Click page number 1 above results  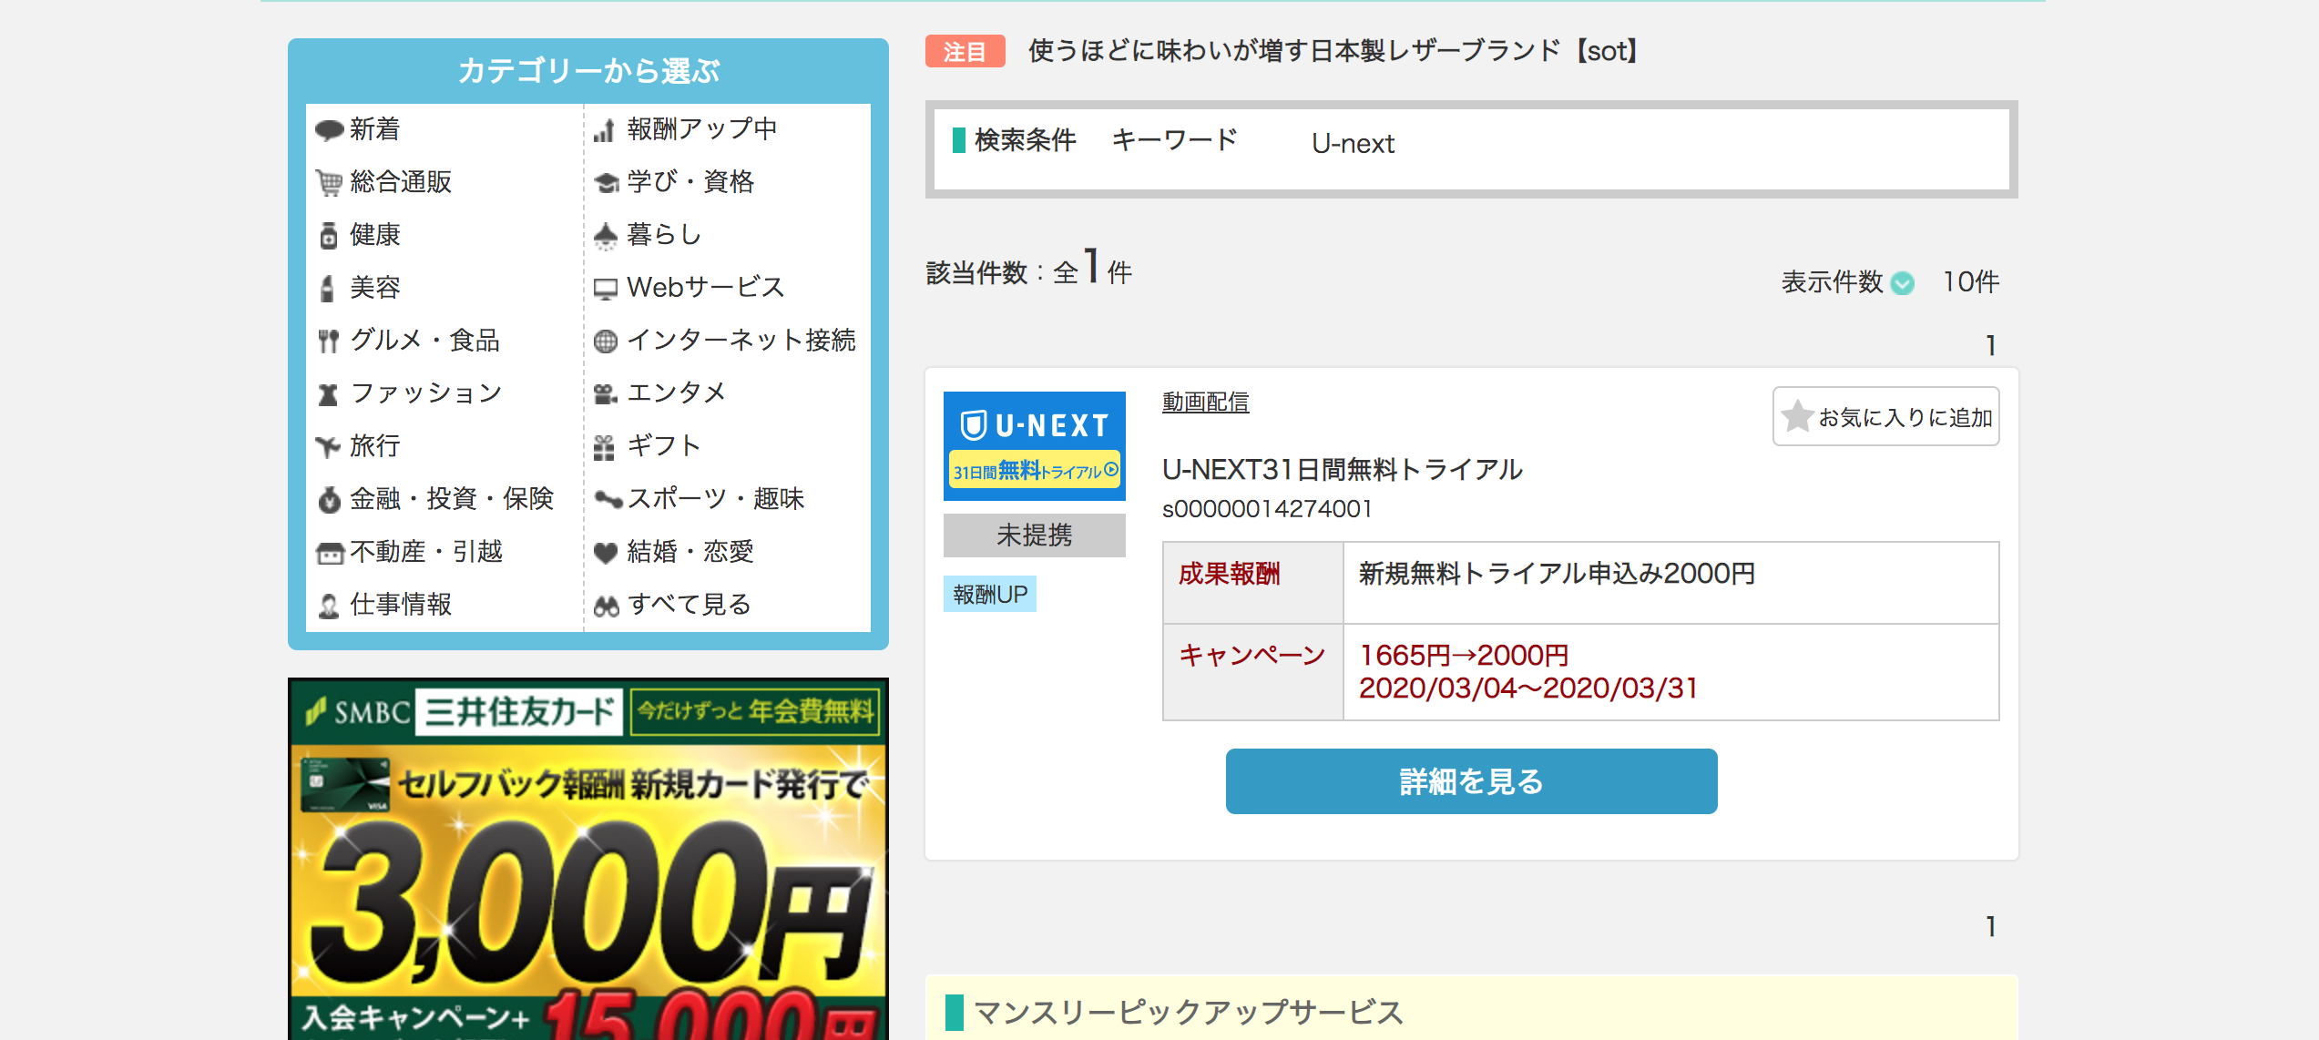[1990, 346]
